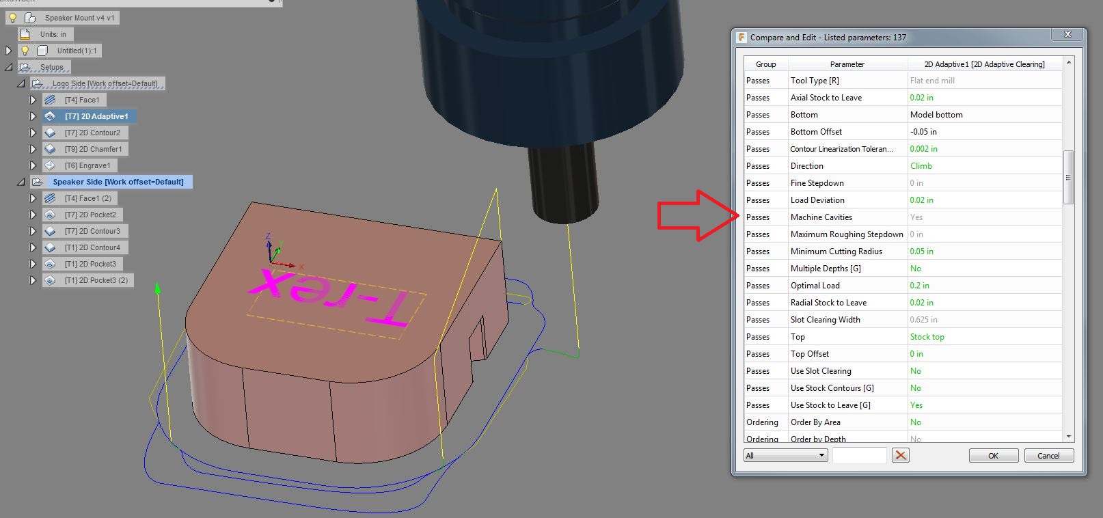Click the Direction value 'Climb'

[921, 166]
